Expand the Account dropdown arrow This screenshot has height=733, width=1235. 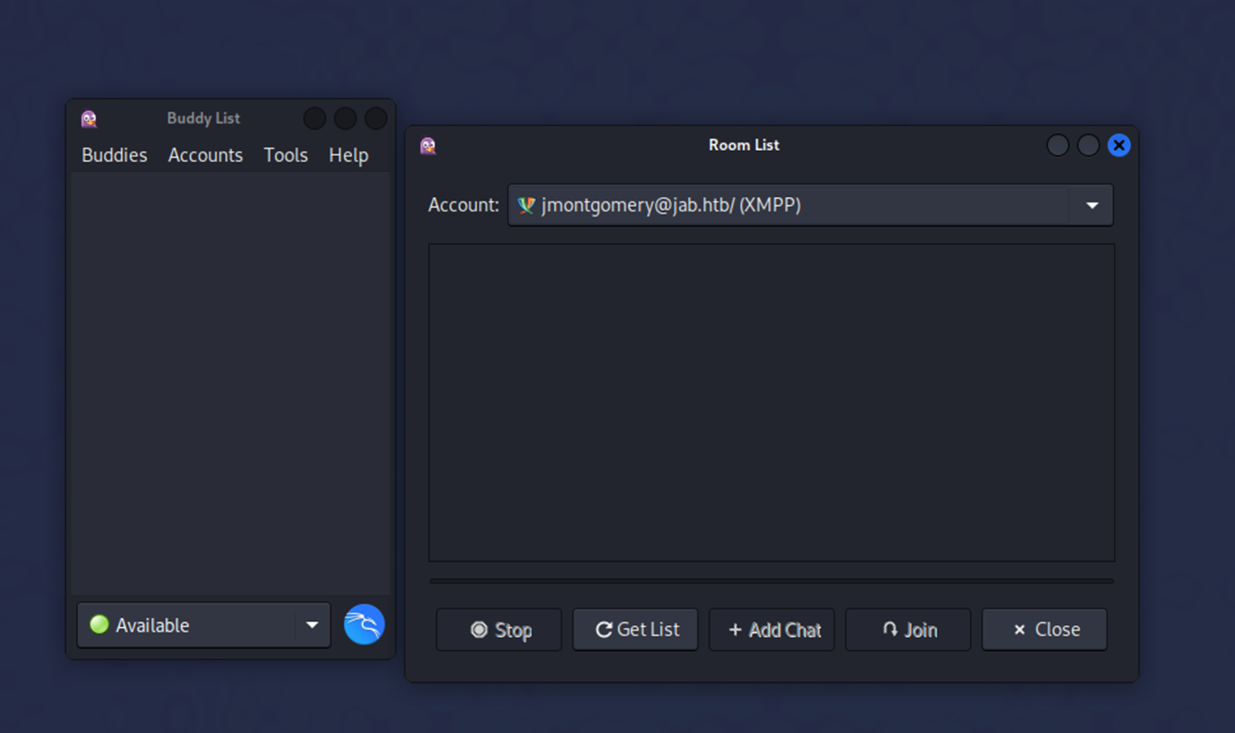pyautogui.click(x=1092, y=205)
